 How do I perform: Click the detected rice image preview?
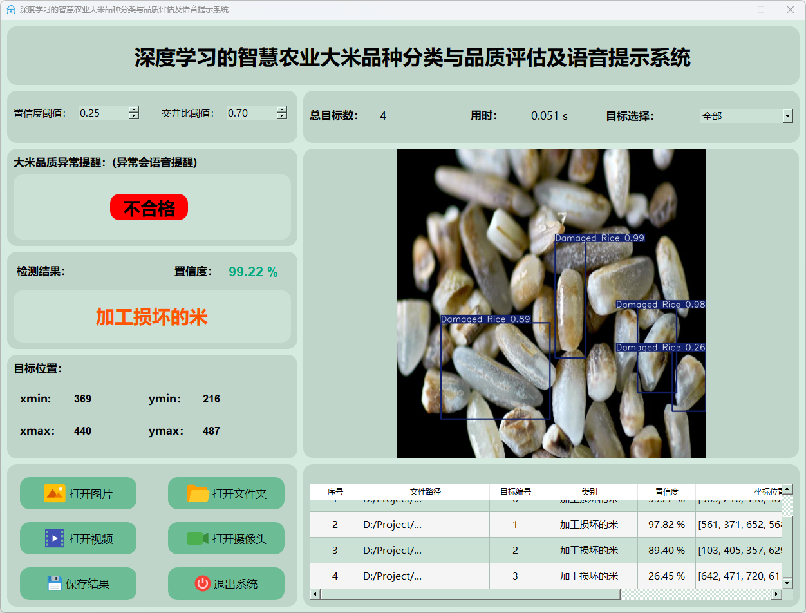coord(550,303)
